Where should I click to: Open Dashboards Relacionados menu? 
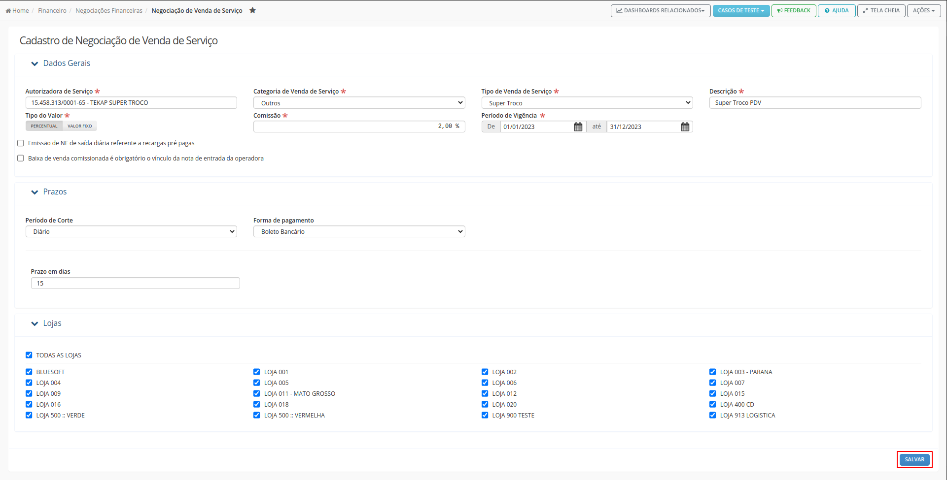tap(660, 10)
